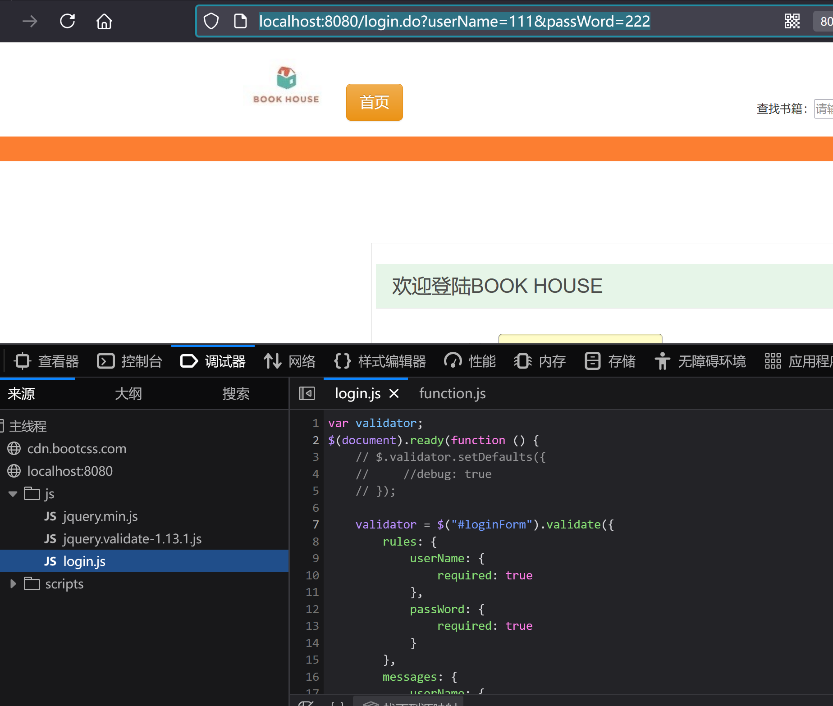Focus the 查找书籍 search field

click(823, 109)
